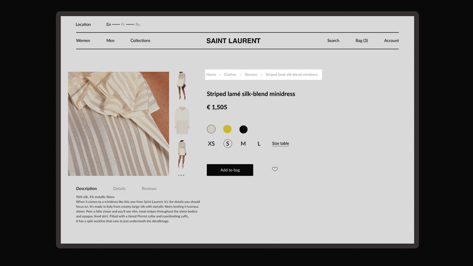Select beige color swatch
The height and width of the screenshot is (266, 473).
(211, 129)
